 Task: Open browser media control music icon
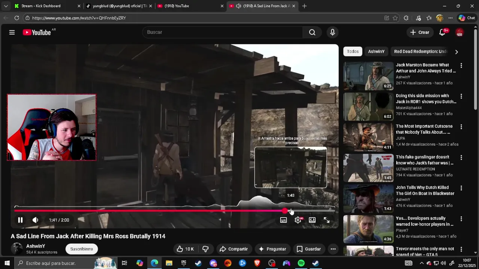(418, 18)
